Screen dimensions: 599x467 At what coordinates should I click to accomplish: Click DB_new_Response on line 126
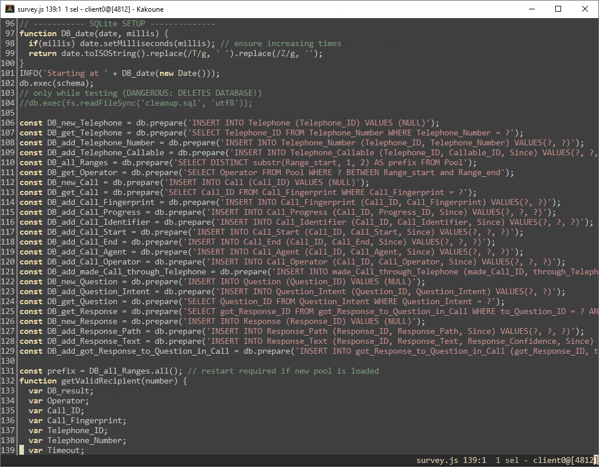click(82, 322)
